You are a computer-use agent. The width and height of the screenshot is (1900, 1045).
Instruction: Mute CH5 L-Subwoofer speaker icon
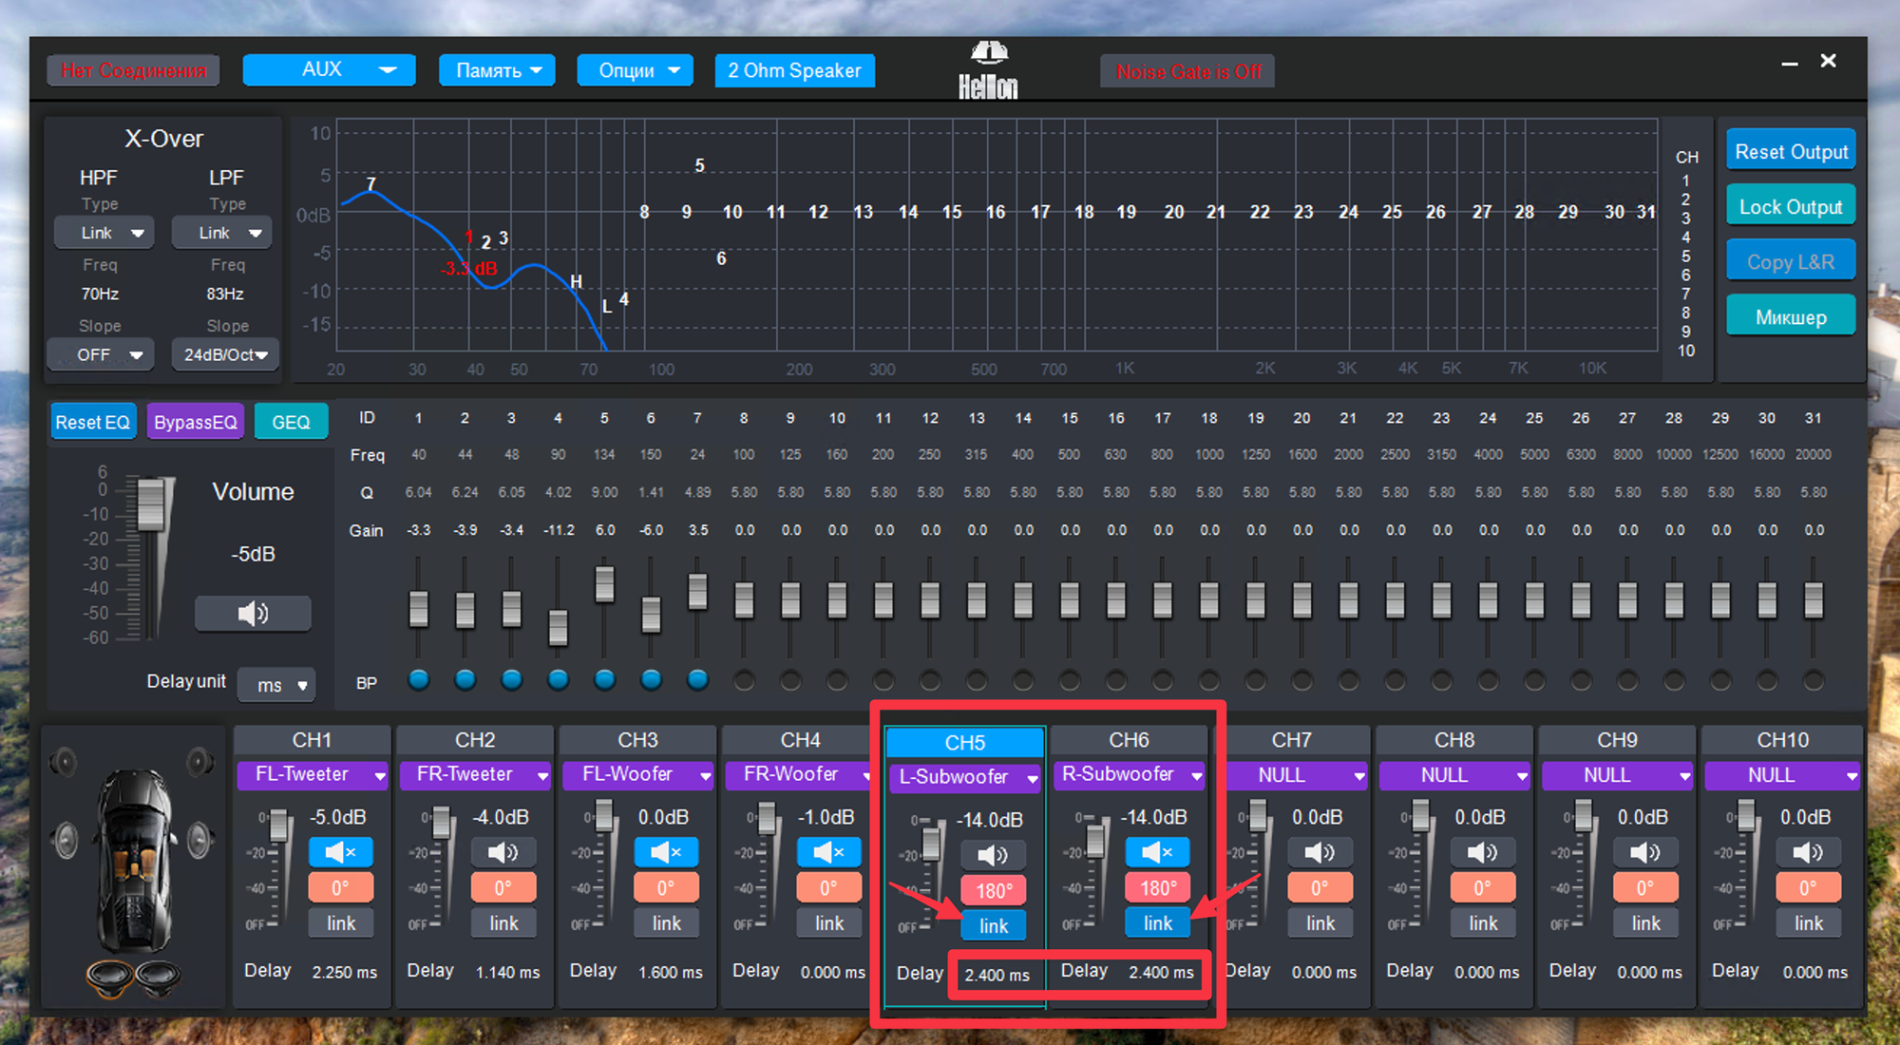[993, 855]
